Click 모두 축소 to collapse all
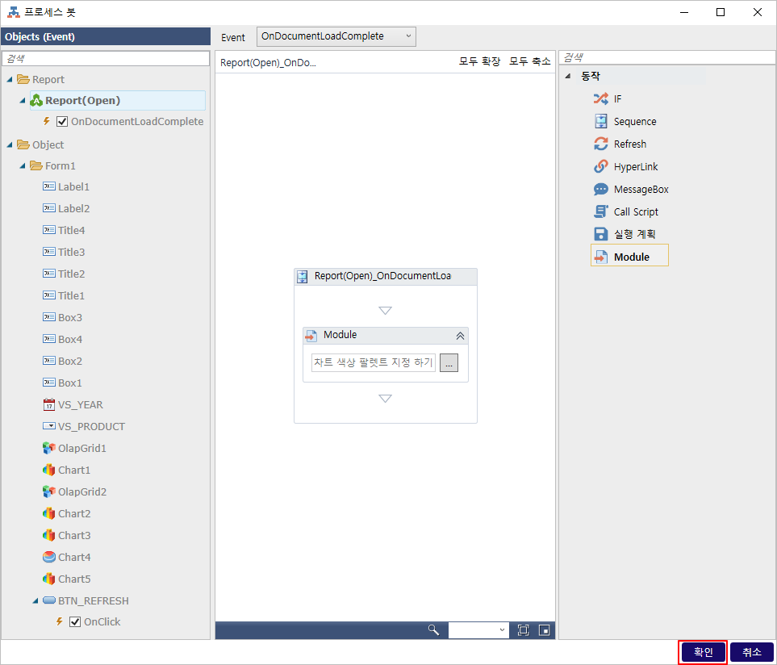The height and width of the screenshot is (665, 777). 529,62
